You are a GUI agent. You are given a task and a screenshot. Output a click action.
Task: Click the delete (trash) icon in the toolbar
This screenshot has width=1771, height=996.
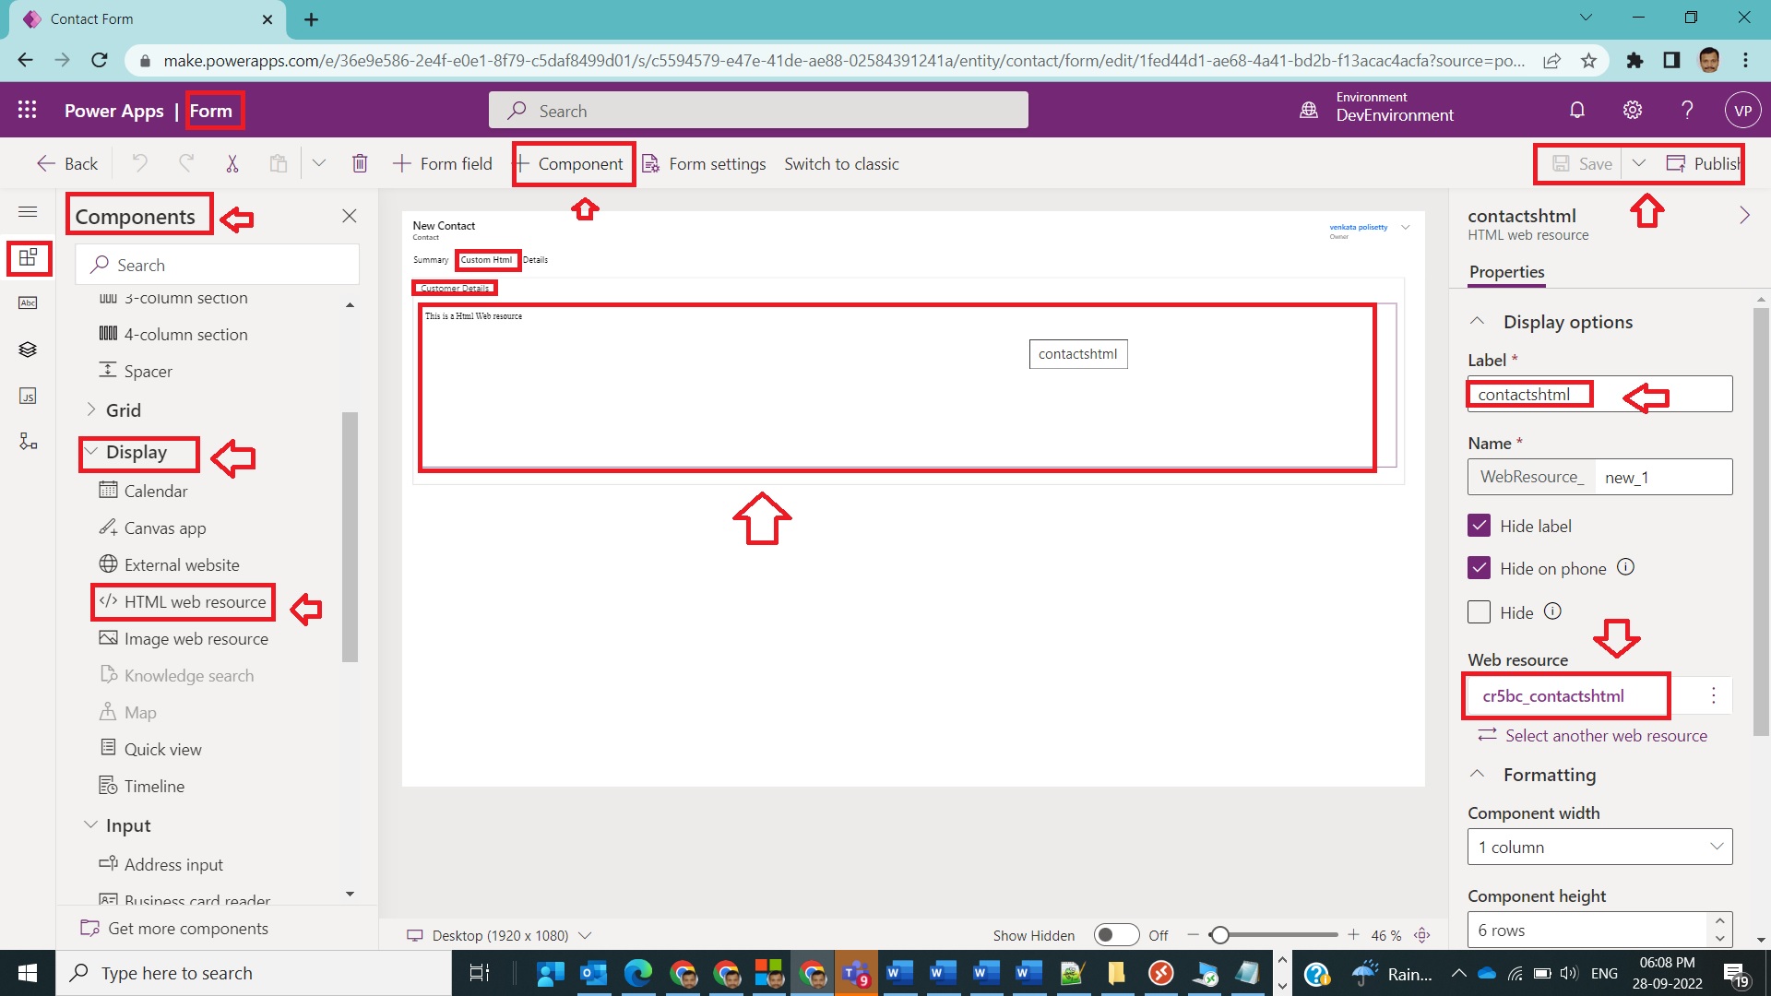tap(360, 163)
